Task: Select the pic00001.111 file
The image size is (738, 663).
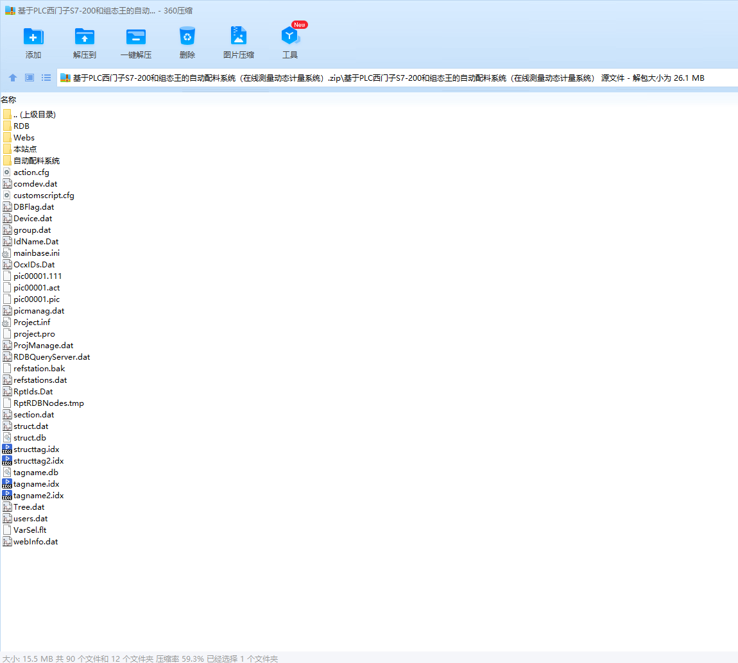Action: (32, 276)
